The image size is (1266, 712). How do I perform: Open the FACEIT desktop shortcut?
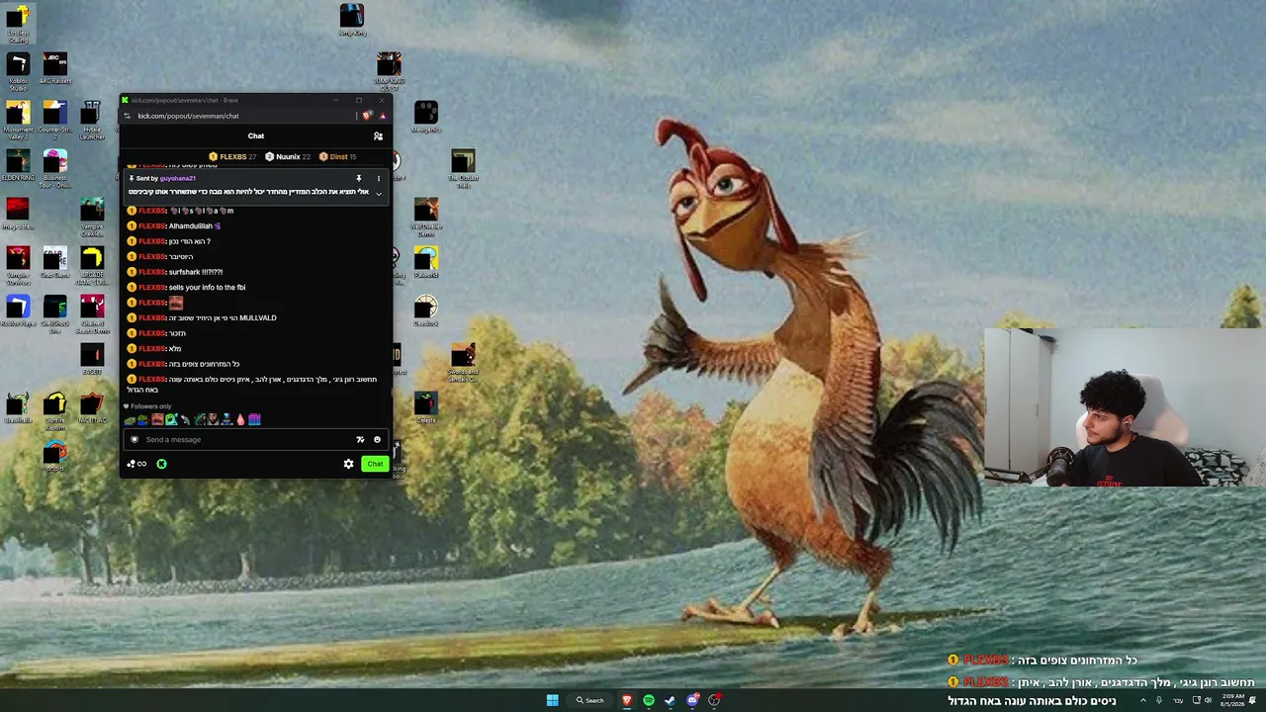(x=92, y=359)
